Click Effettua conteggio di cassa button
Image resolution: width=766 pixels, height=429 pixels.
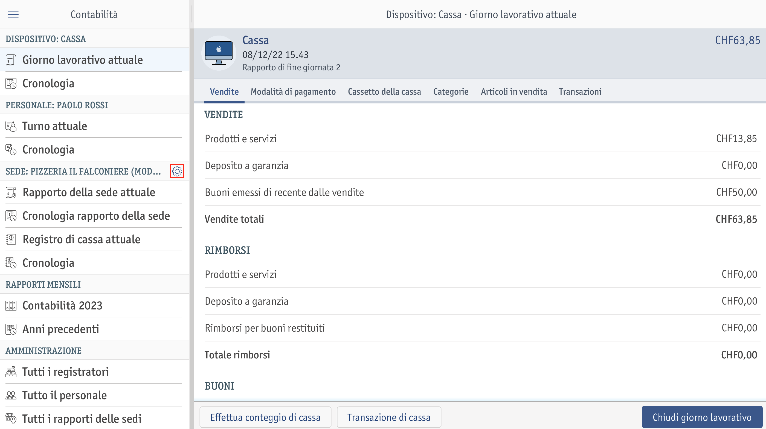pyautogui.click(x=265, y=417)
